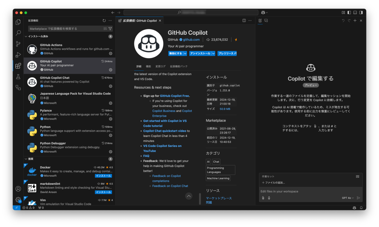Click the extension details scrollbar
This screenshot has width=379, height=227.
pos(200,199)
